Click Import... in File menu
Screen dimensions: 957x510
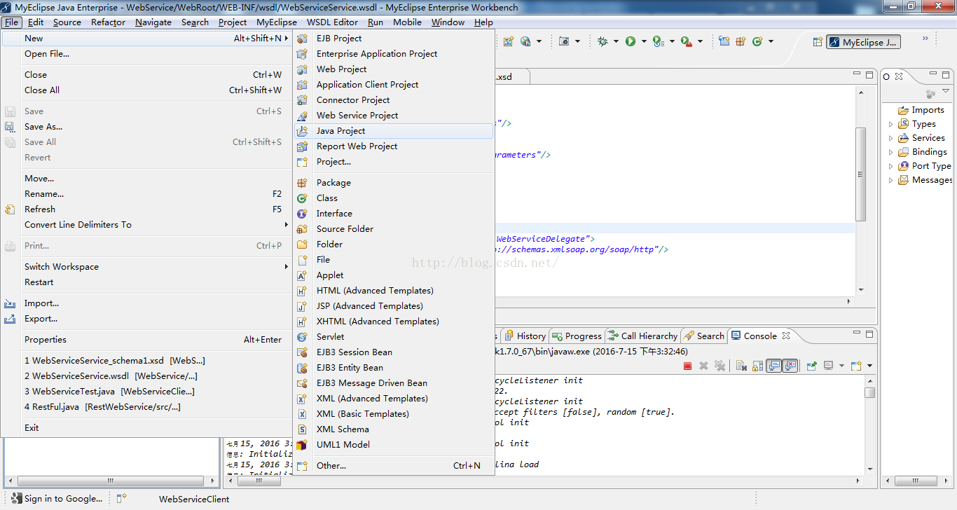[146, 303]
